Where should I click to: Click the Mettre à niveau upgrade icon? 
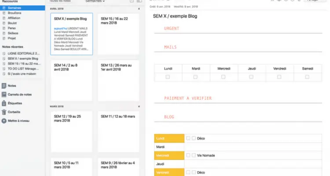(x=4, y=121)
